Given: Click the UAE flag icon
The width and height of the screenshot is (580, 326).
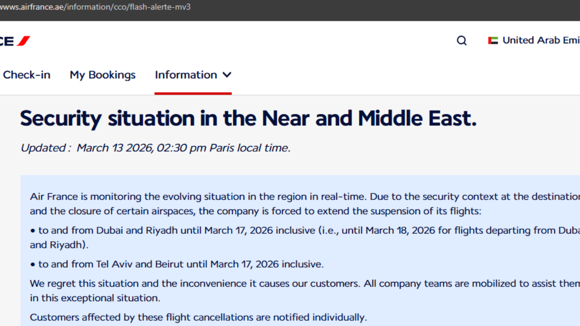Looking at the screenshot, I should click(493, 41).
